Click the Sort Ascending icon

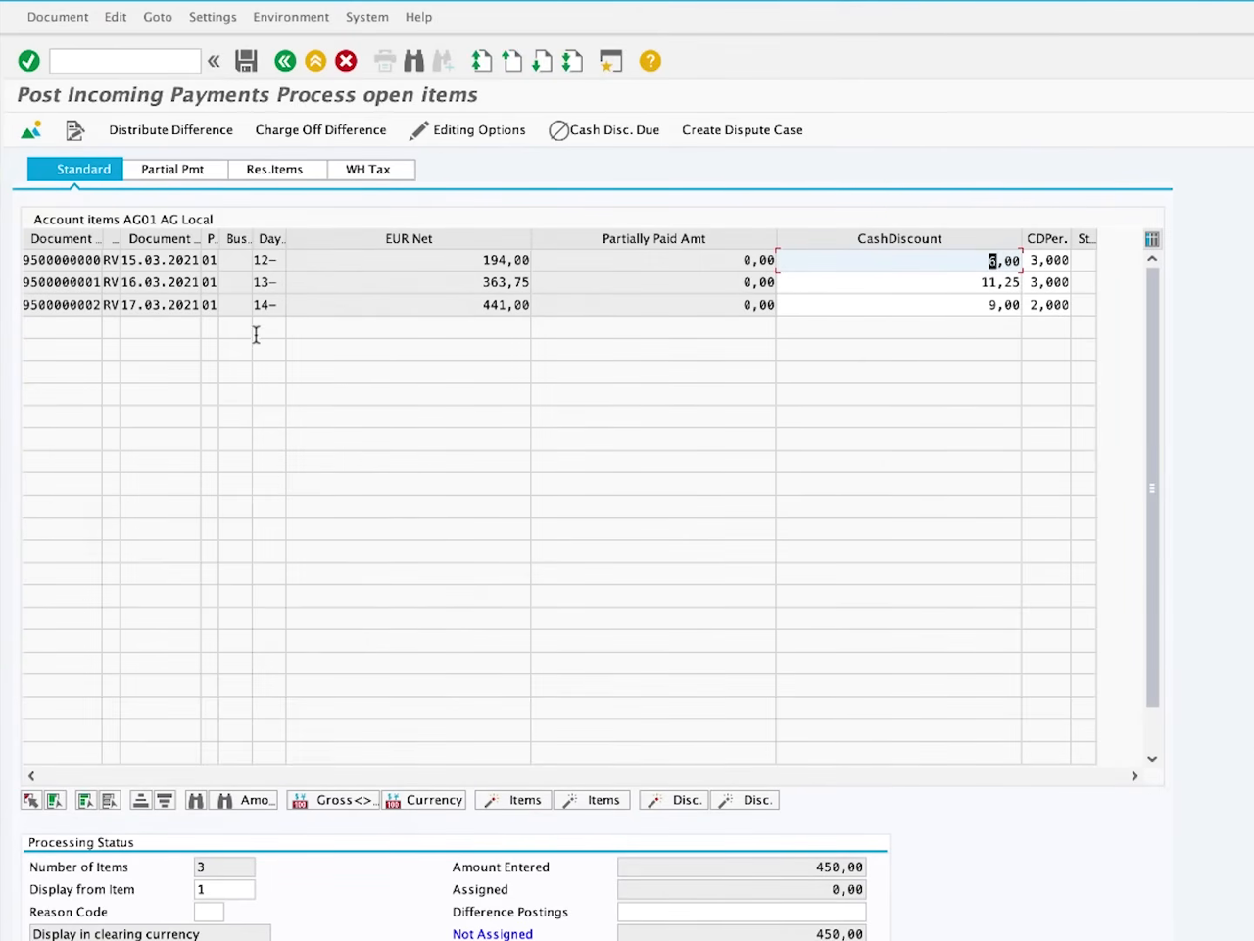(x=141, y=801)
